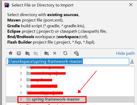Toggle show hidden files and directories icon

tap(76, 53)
